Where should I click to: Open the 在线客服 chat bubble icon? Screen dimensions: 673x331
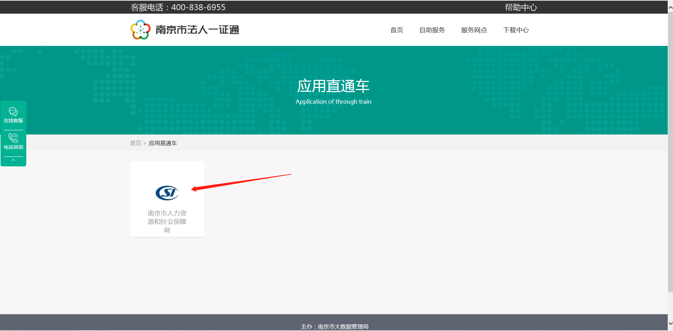(x=13, y=112)
